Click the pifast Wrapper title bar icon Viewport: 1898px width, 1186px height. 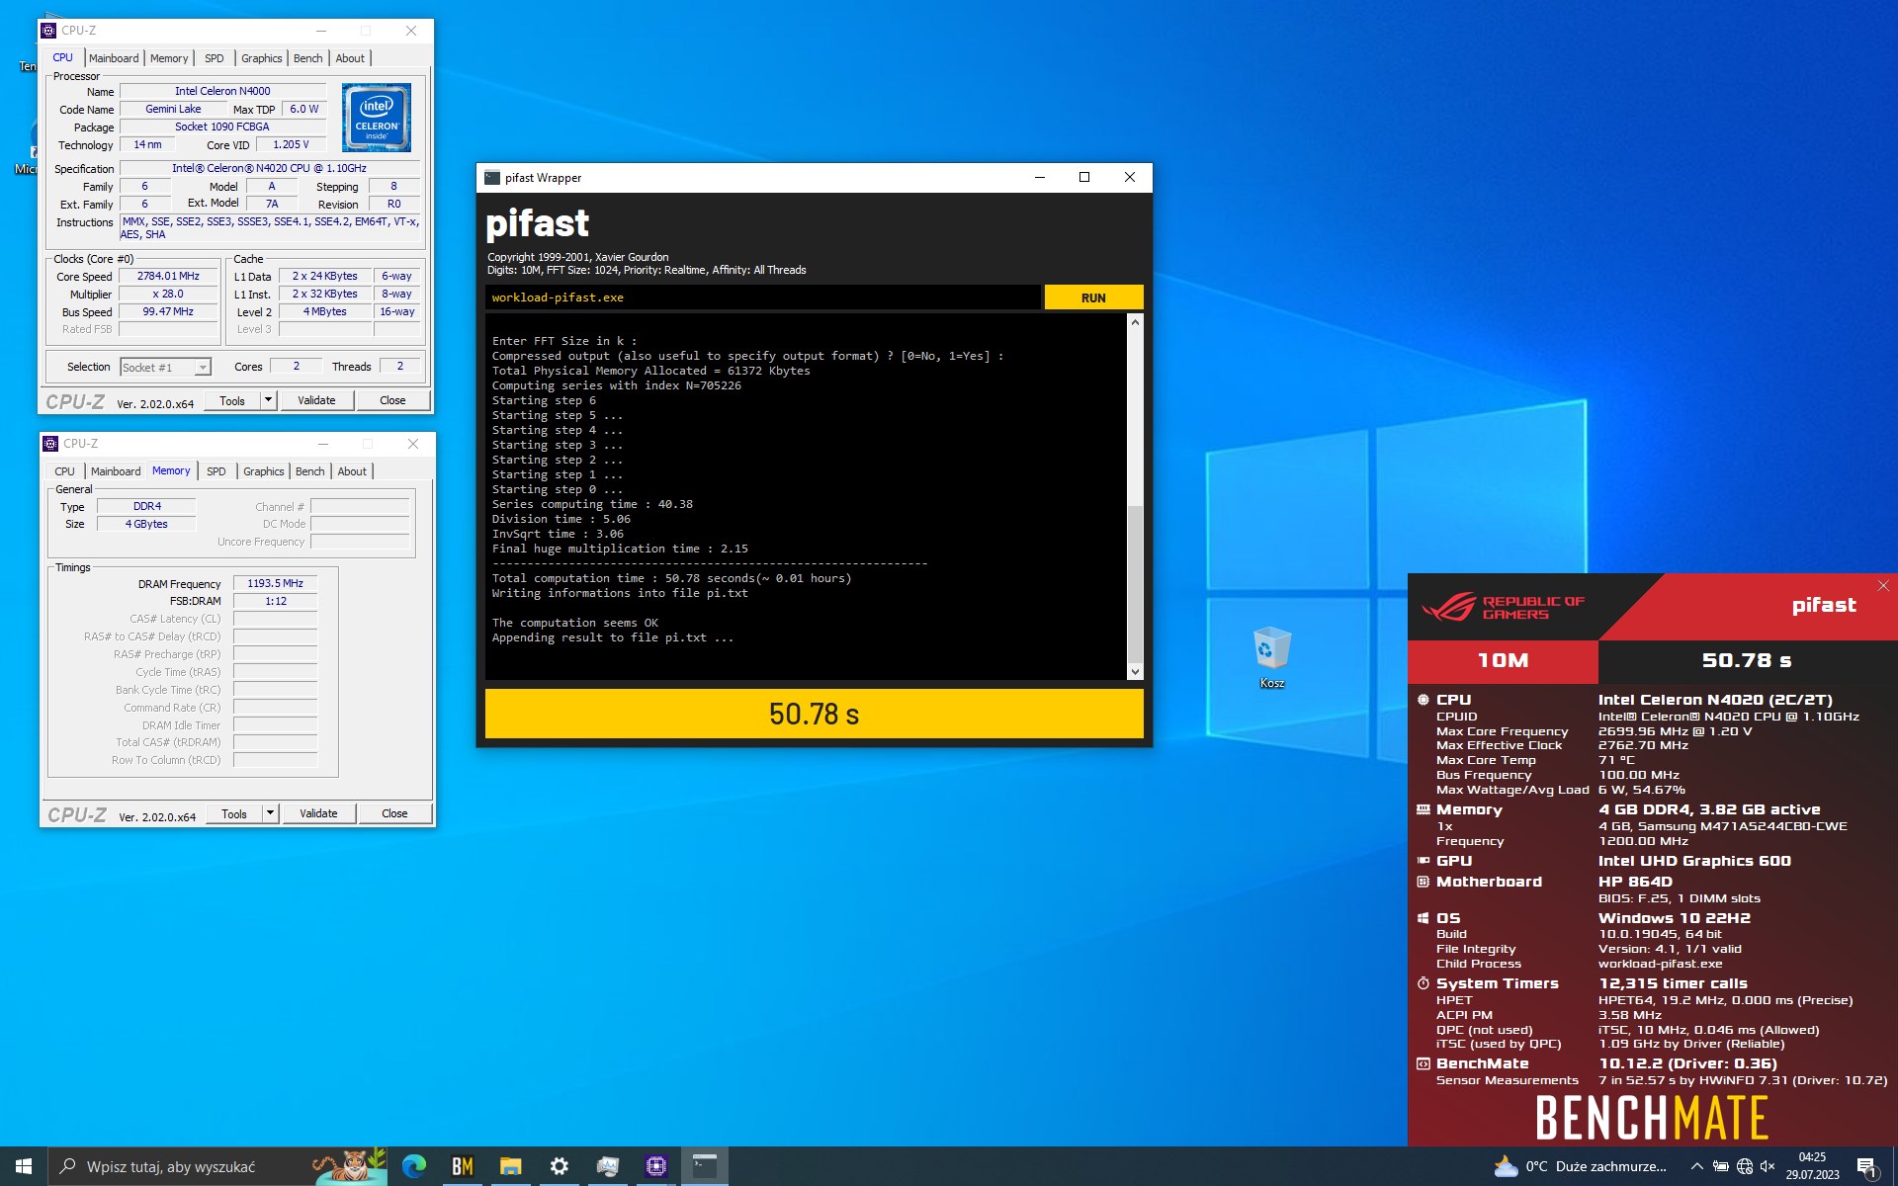[x=492, y=178]
